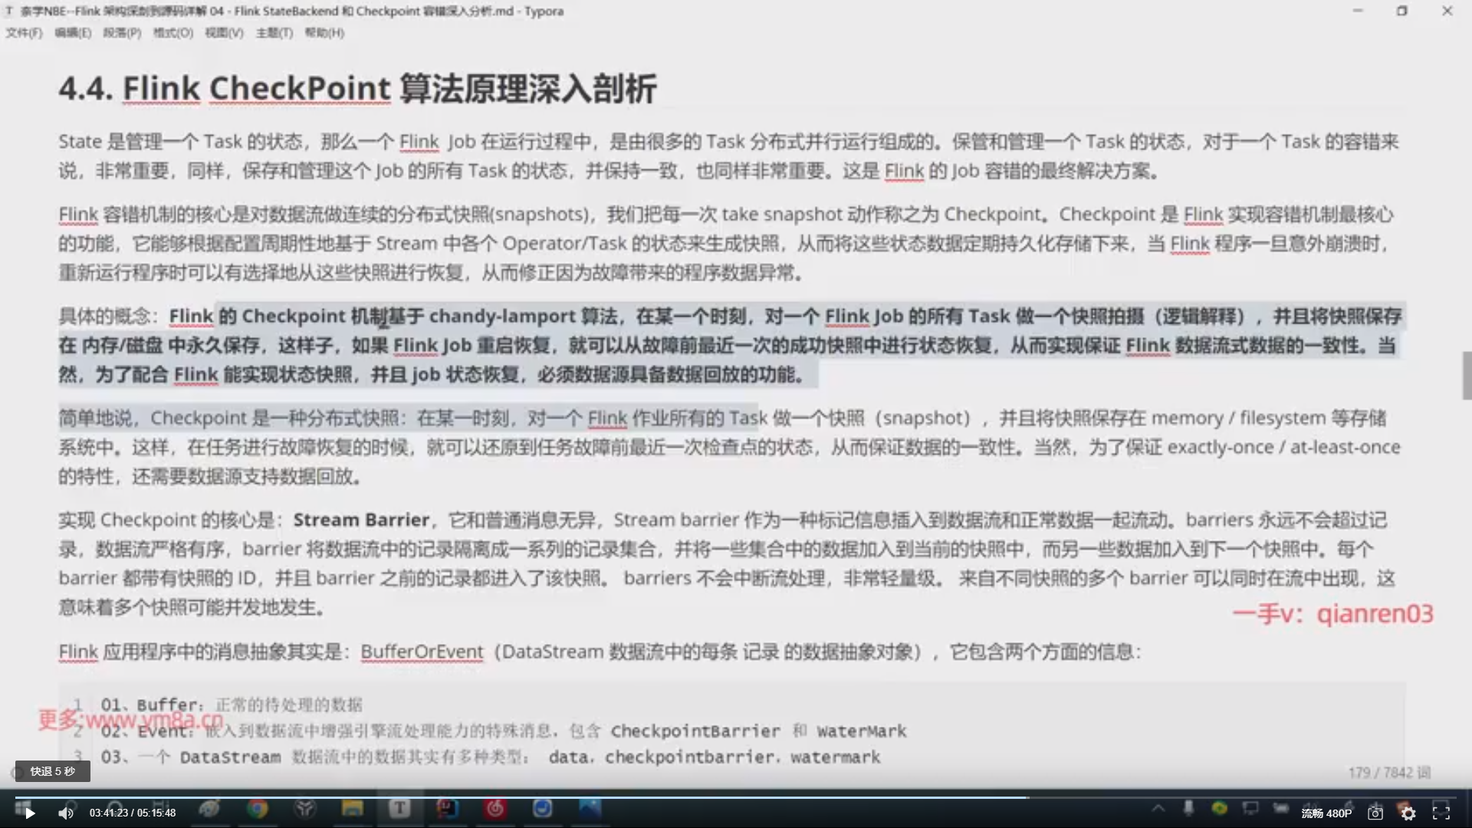The height and width of the screenshot is (828, 1472).
Task: Click the document vertical scrollbar thumb
Action: (1467, 376)
